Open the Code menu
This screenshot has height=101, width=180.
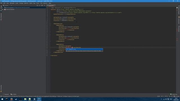[17, 3]
